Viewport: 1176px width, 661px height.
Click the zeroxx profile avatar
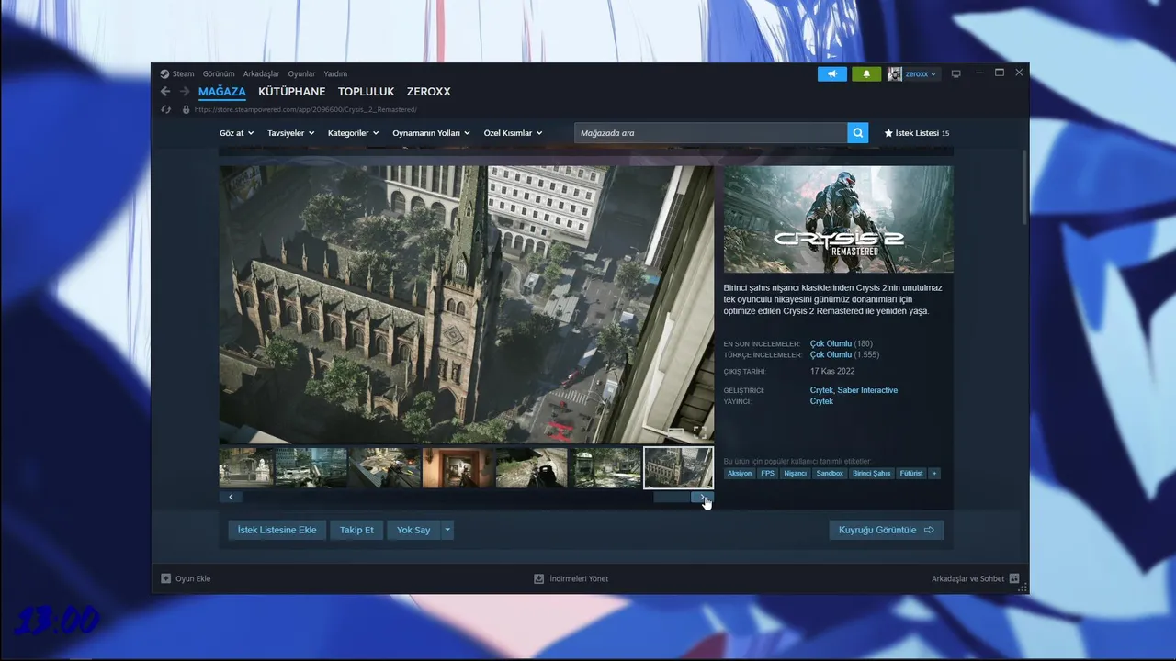895,74
